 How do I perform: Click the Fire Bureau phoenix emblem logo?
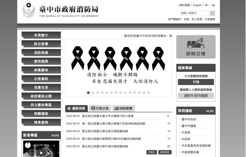click(x=29, y=11)
